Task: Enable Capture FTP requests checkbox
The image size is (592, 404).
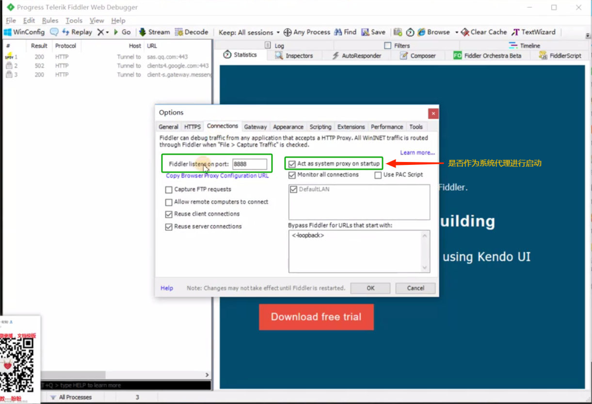Action: 169,189
